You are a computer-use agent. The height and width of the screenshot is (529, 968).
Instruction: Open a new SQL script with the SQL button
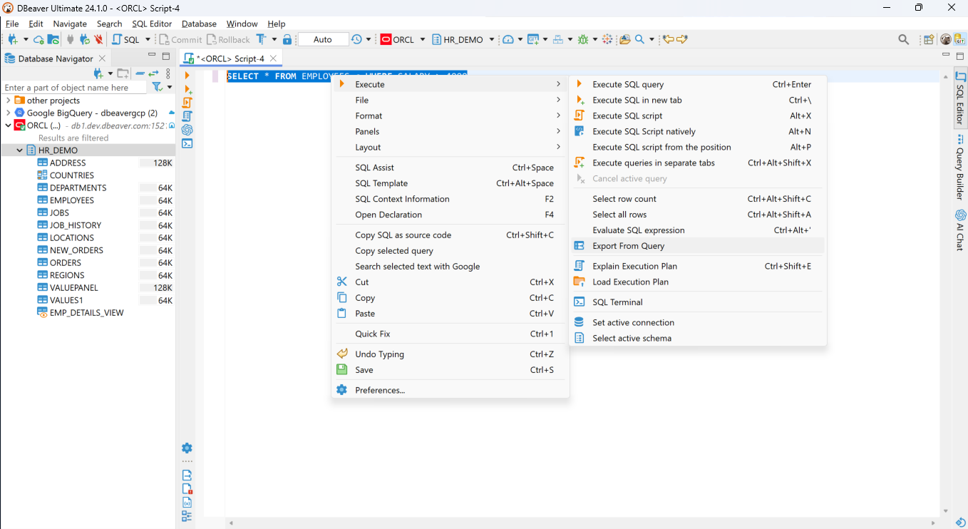(126, 39)
